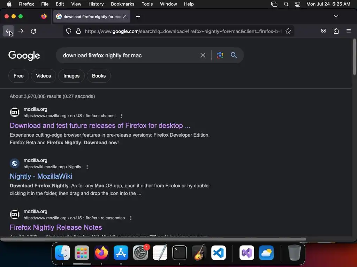This screenshot has height=267, width=357.
Task: Open the Tools menu
Action: [147, 4]
